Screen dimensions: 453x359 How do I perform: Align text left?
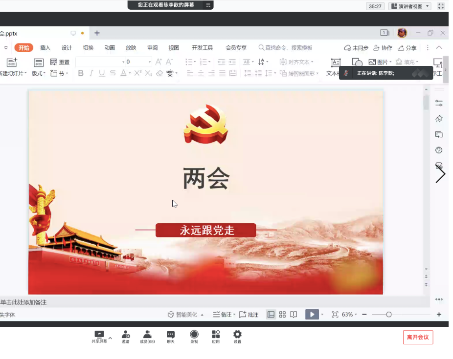190,73
